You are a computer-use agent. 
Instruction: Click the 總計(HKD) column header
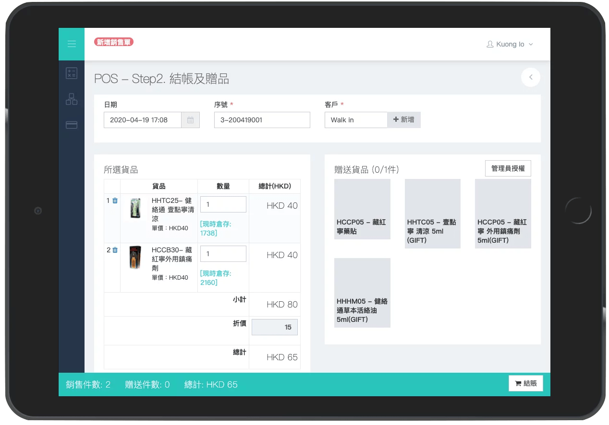pyautogui.click(x=275, y=186)
